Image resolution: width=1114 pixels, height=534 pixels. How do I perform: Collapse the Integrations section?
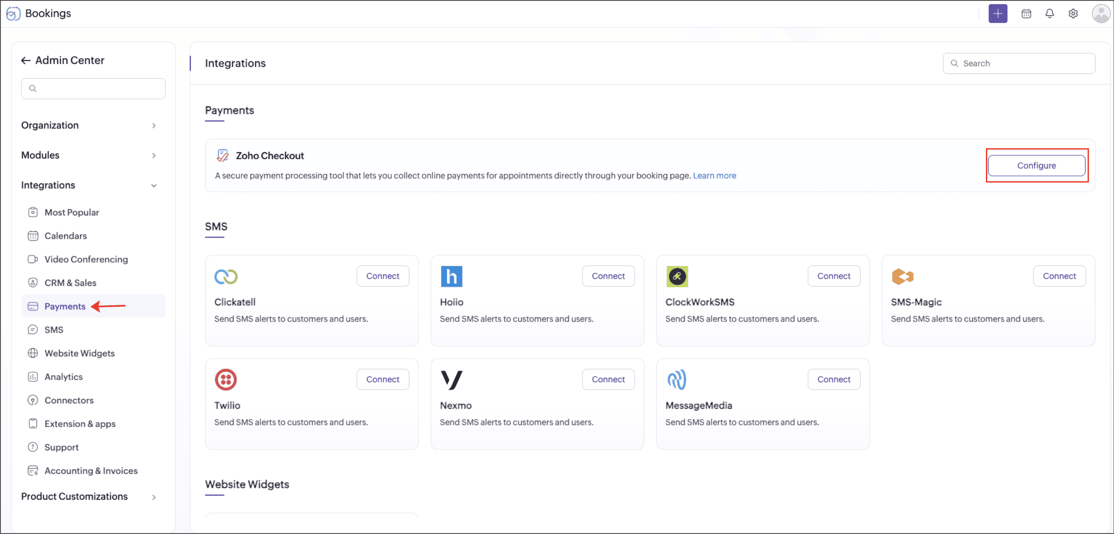(x=88, y=185)
